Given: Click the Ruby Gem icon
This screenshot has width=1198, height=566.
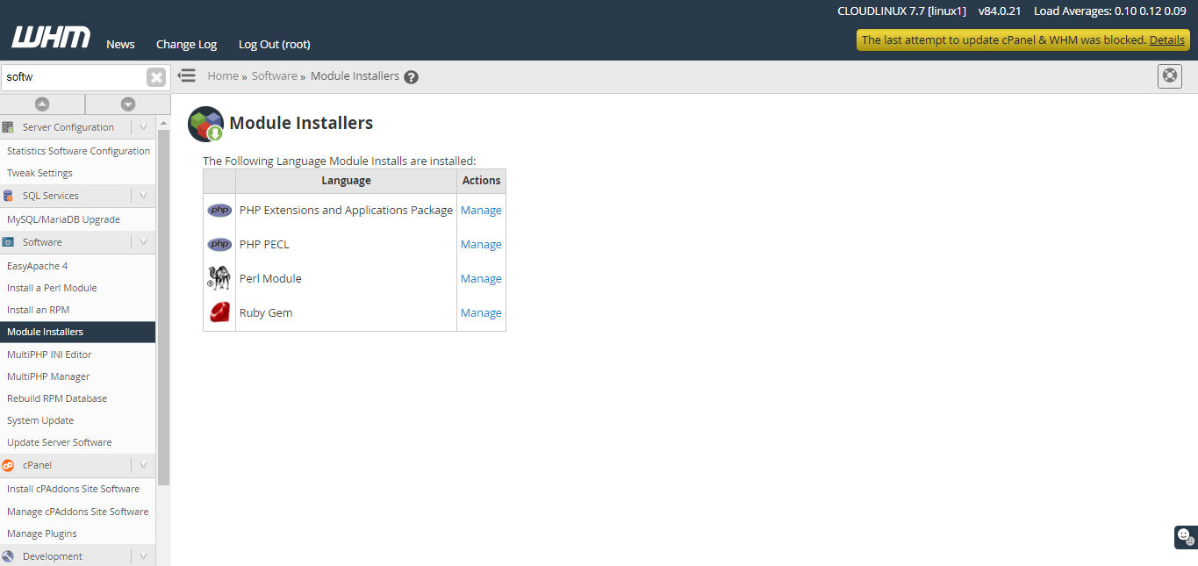Looking at the screenshot, I should [219, 312].
